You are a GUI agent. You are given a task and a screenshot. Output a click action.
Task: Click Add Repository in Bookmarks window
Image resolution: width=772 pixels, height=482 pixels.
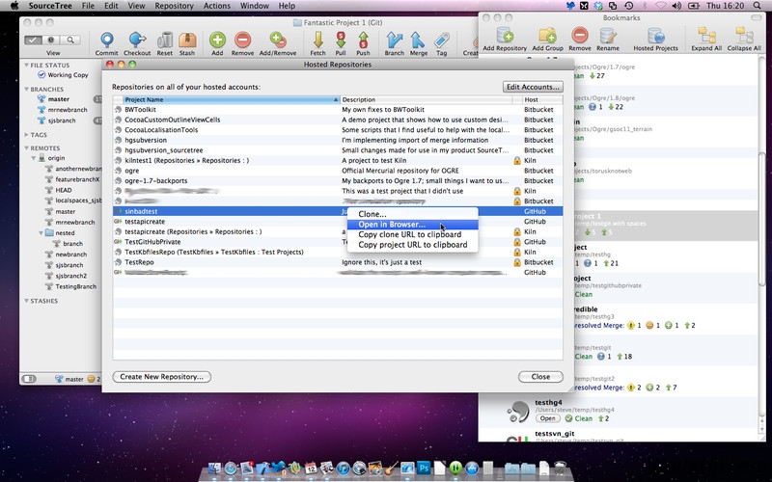[504, 40]
